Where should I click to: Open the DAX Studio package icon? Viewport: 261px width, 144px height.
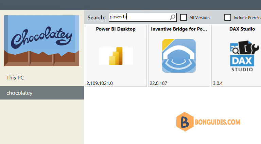click(x=244, y=56)
